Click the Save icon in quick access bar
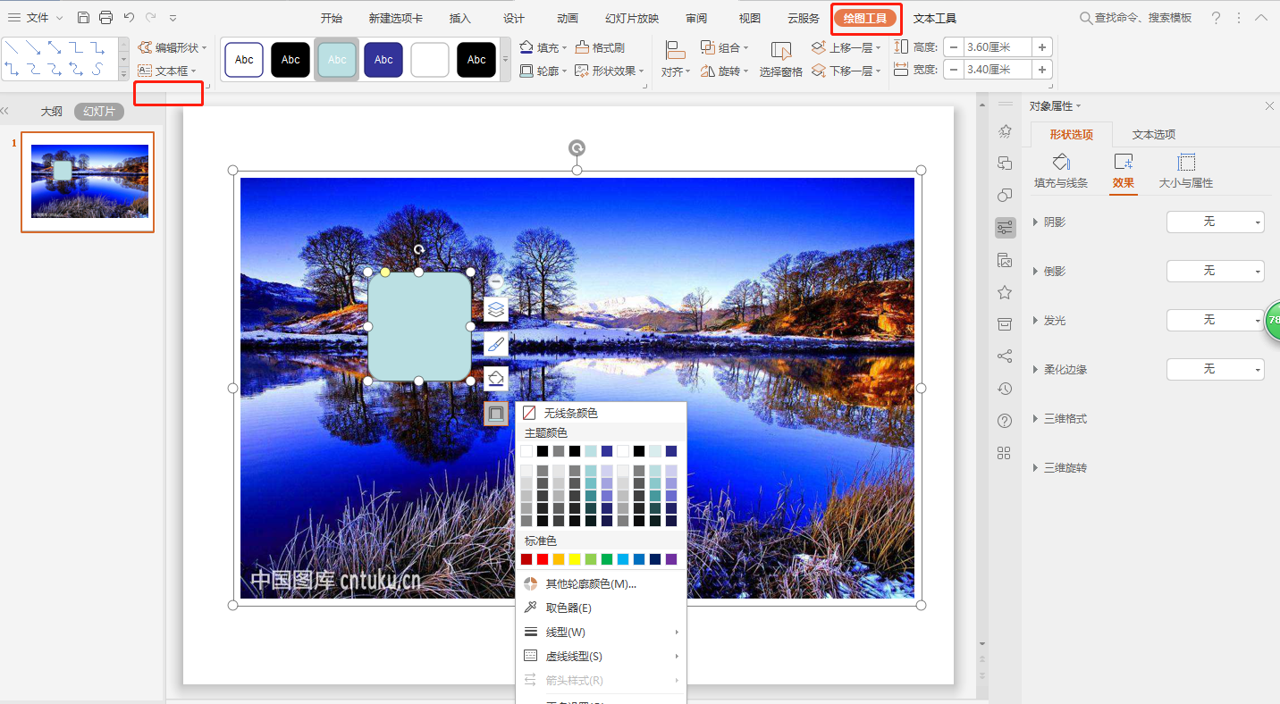Viewport: 1280px width, 704px height. [83, 18]
